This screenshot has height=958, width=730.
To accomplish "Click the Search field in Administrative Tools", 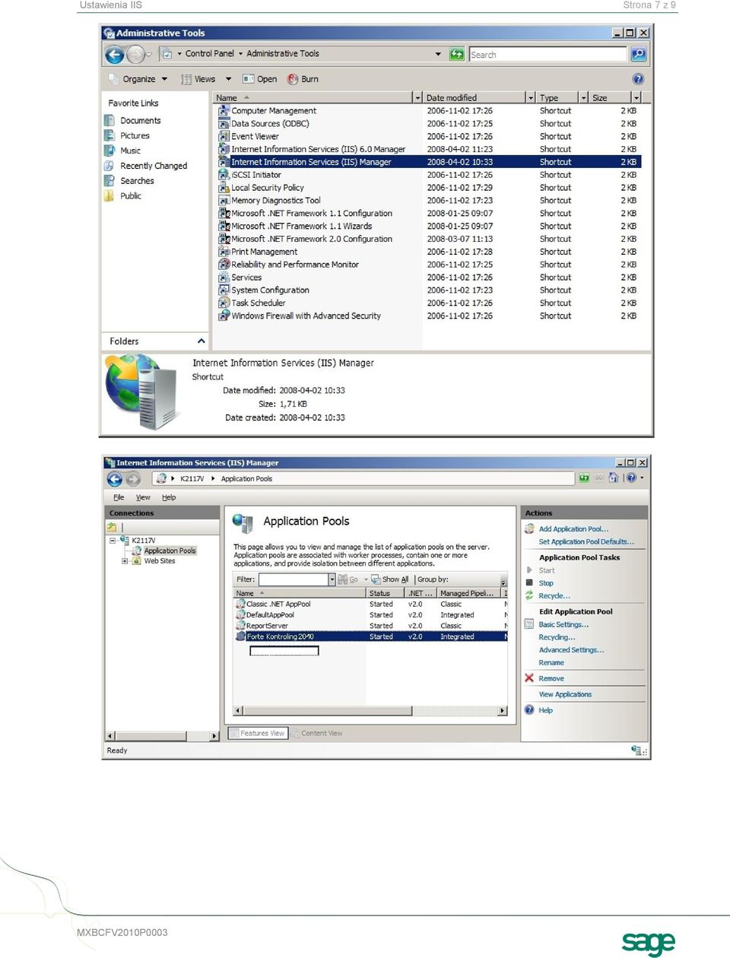I will (547, 55).
